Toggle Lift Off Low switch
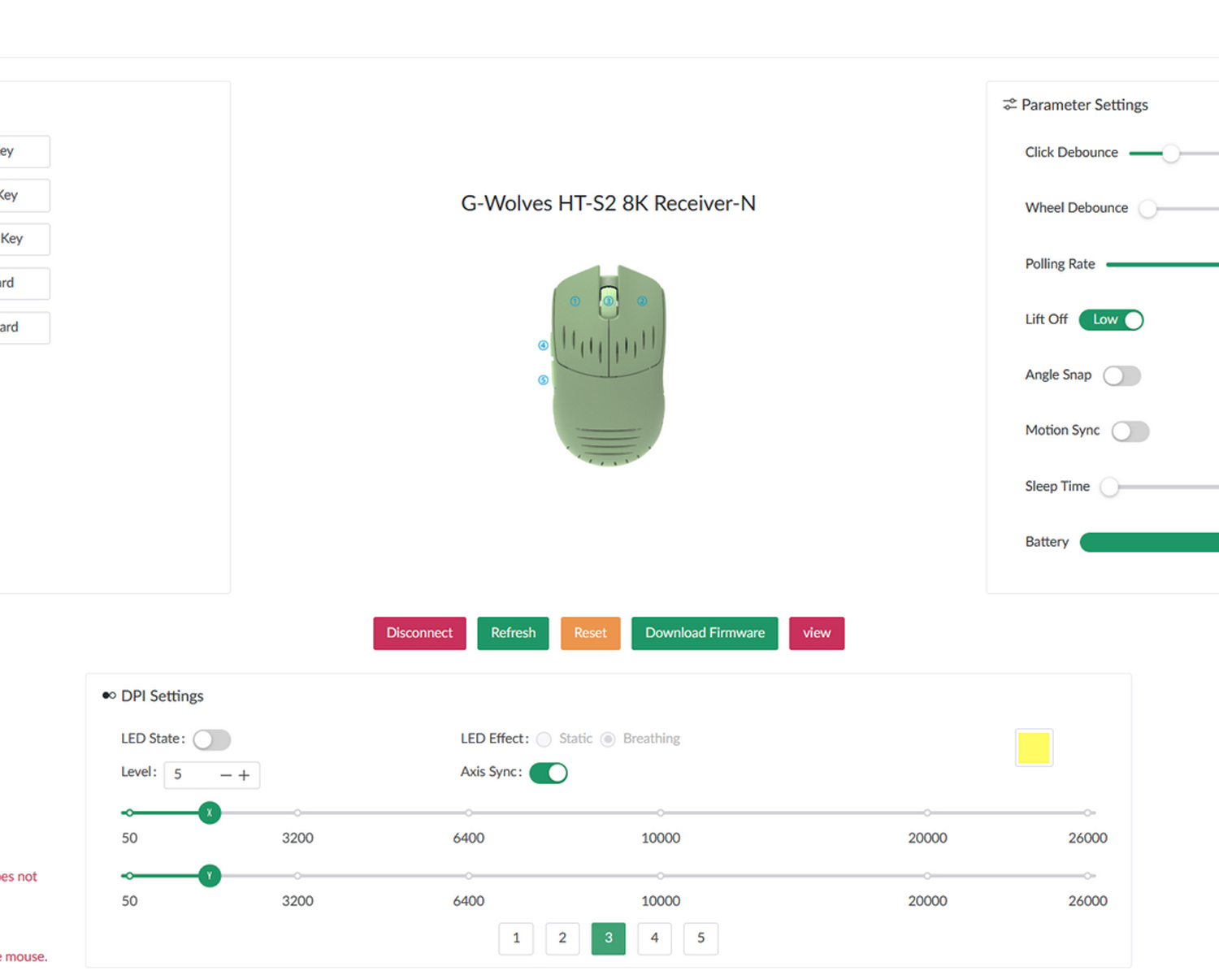Image resolution: width=1219 pixels, height=975 pixels. (1111, 320)
